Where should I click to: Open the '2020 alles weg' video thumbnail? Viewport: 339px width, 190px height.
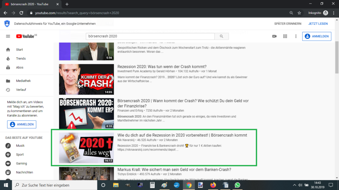click(86, 148)
